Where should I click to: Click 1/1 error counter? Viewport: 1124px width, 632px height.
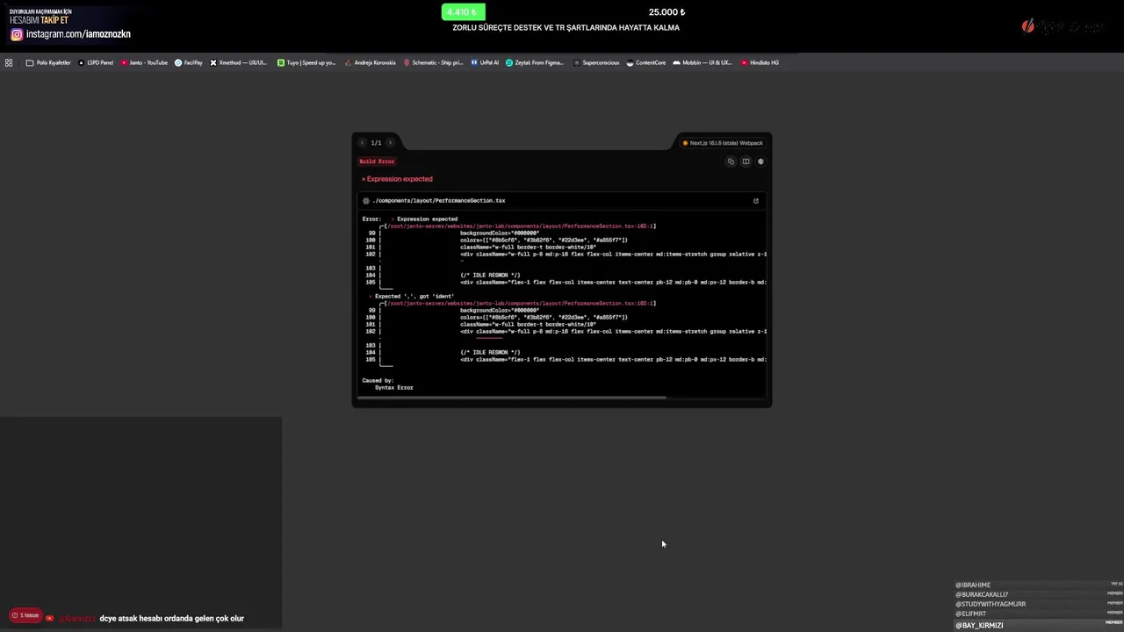click(376, 143)
